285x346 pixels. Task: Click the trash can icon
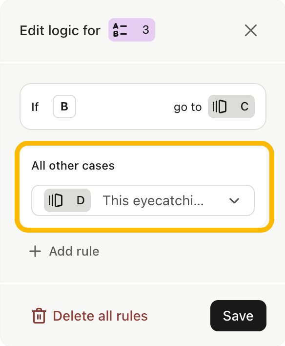39,316
